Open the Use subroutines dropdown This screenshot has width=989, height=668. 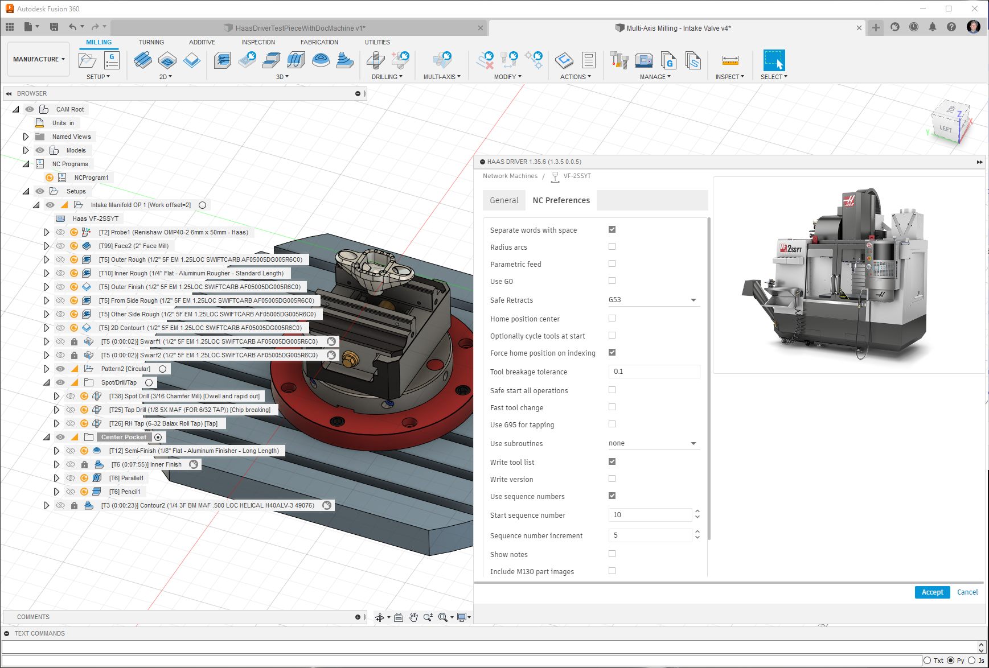654,443
